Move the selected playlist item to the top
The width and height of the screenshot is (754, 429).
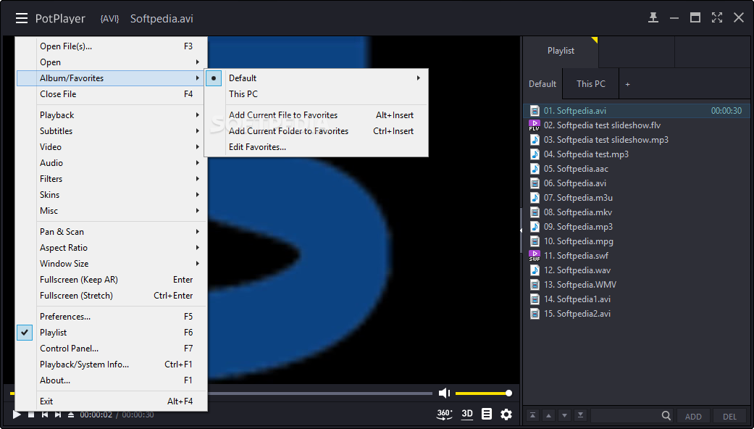(533, 415)
